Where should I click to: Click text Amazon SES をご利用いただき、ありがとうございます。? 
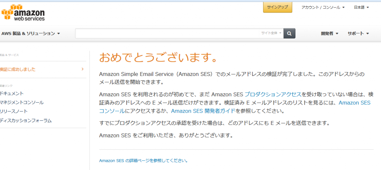[x=166, y=136]
